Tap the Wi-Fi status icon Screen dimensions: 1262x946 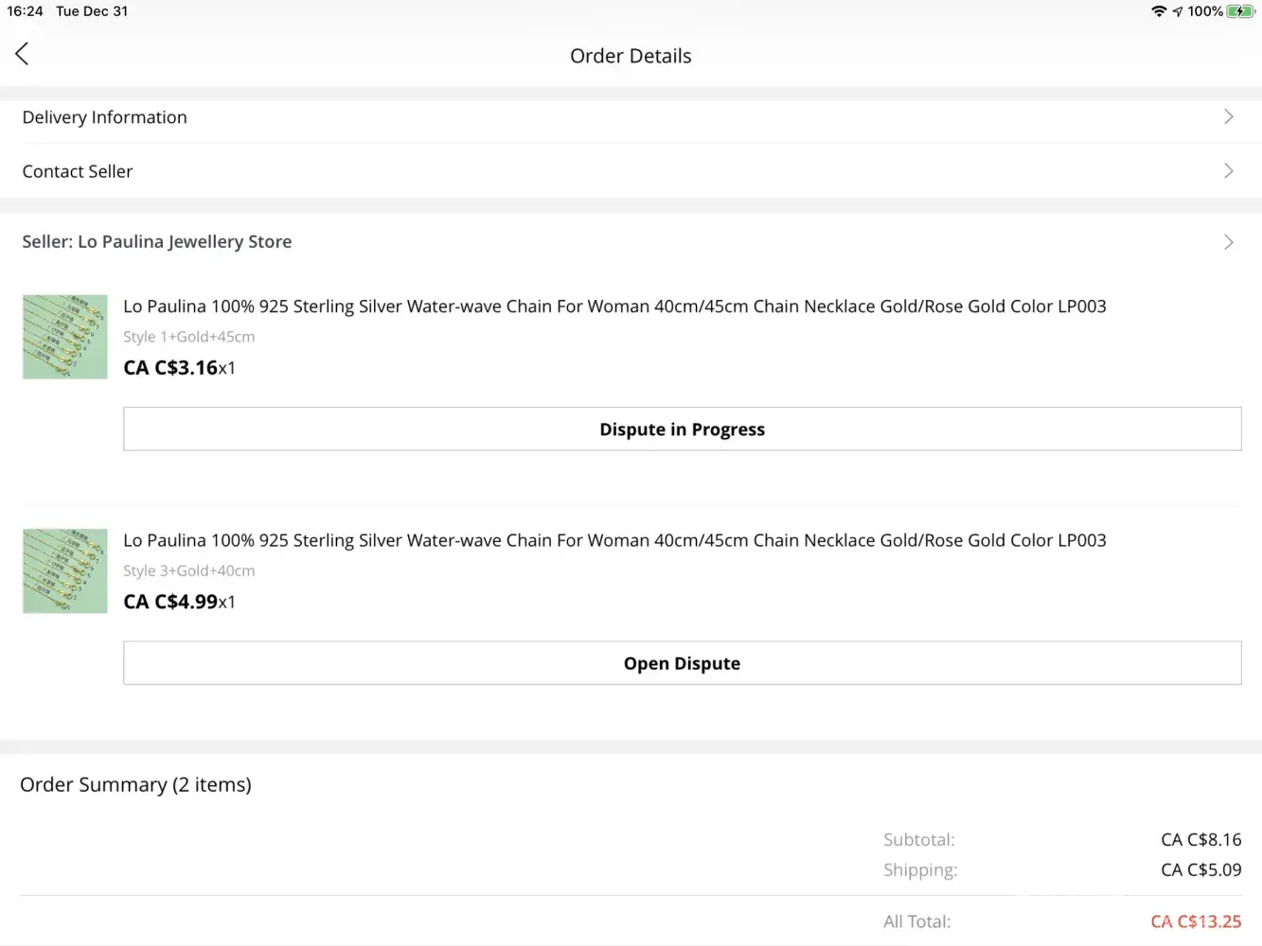pos(1158,11)
